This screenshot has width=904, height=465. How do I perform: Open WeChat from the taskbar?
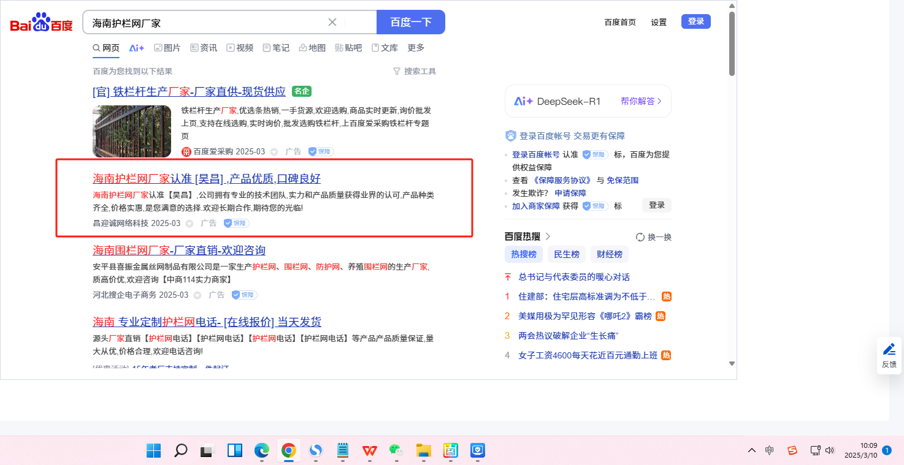(396, 451)
